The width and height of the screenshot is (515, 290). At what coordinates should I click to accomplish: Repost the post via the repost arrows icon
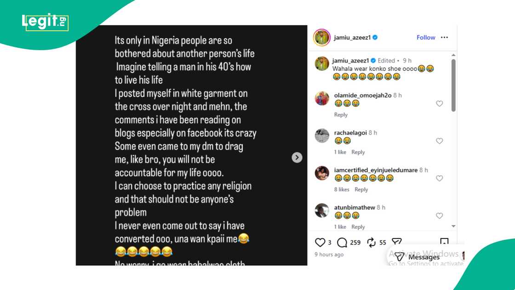click(370, 242)
